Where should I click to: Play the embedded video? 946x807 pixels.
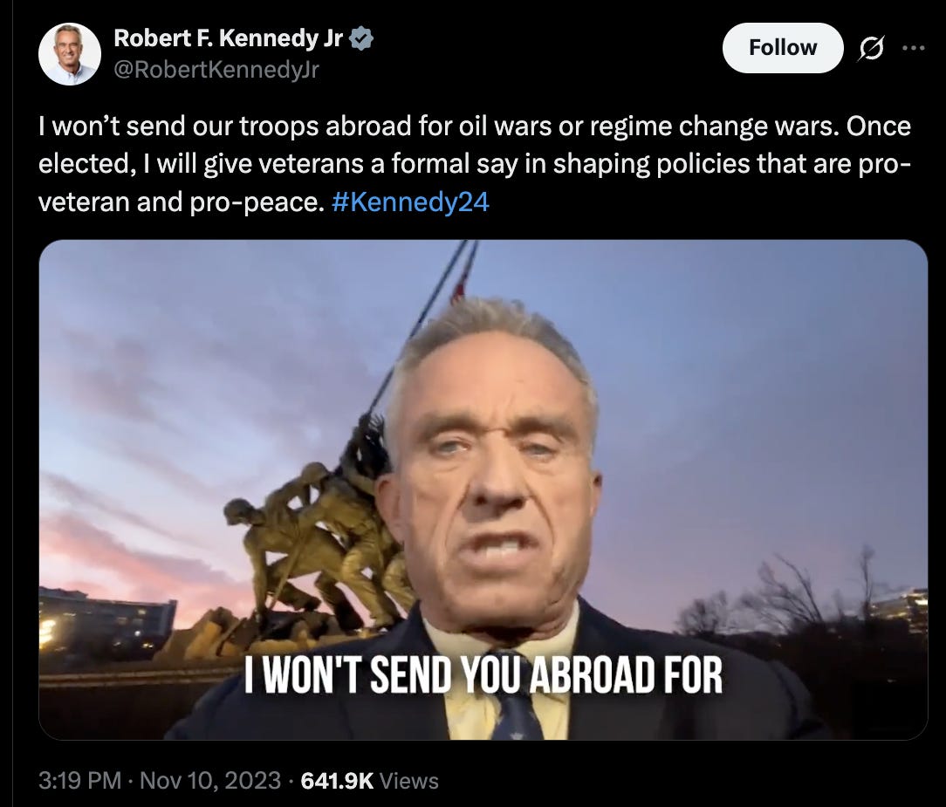click(483, 489)
